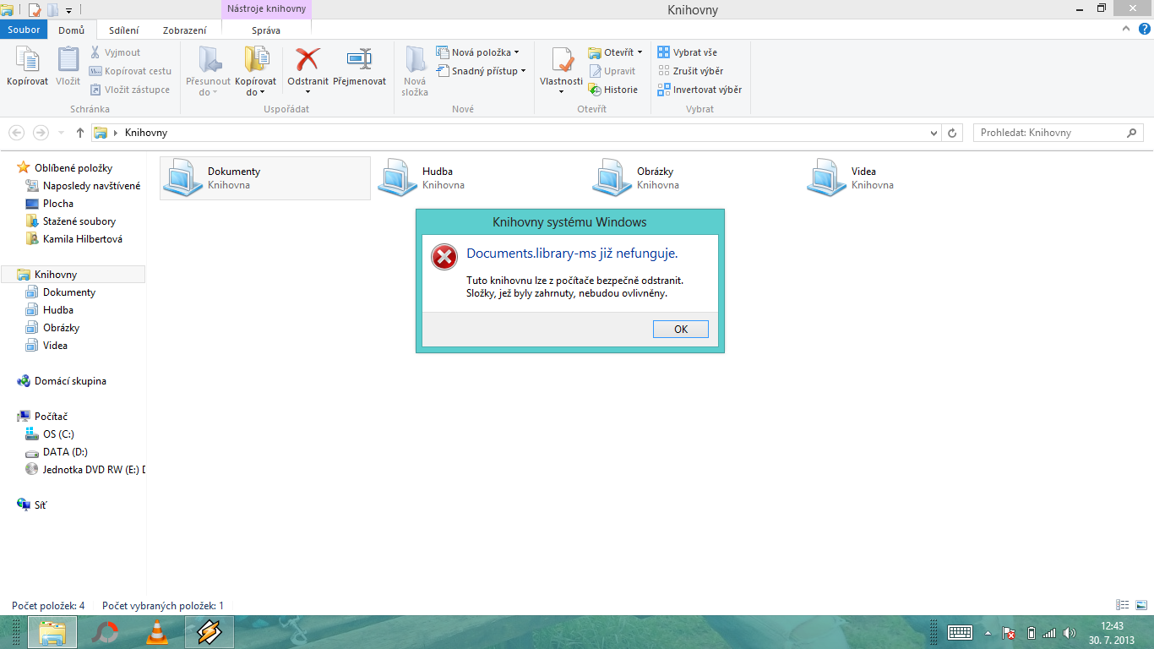This screenshot has width=1154, height=649.
Task: Switch to details view in the status bar
Action: 1123,605
